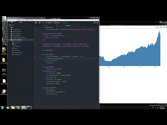Open the GitHub Desktop shortcut
167x125 pixels.
pos(4,92)
